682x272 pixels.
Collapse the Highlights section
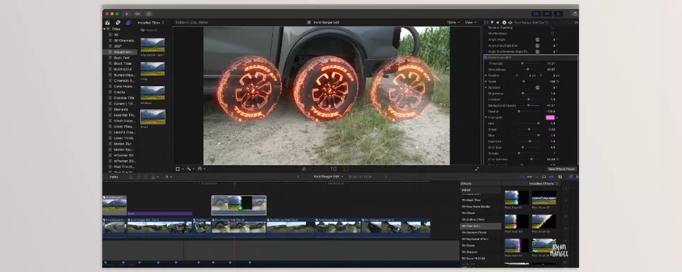coord(486,117)
